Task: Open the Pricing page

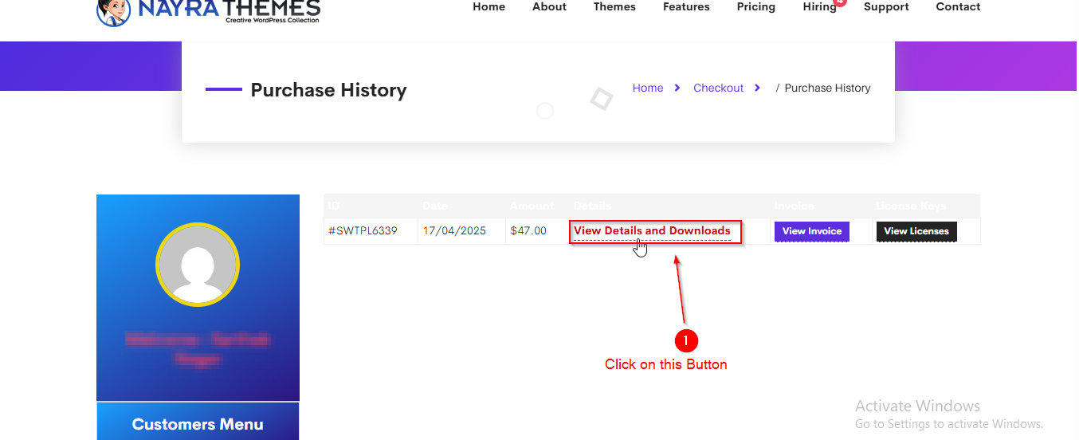Action: pyautogui.click(x=755, y=7)
